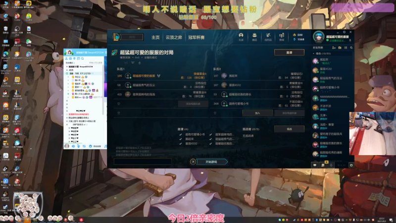Screen dimensions: 396x223
Task: Select the highlighted current channel row in YY
Action: (x=84, y=73)
